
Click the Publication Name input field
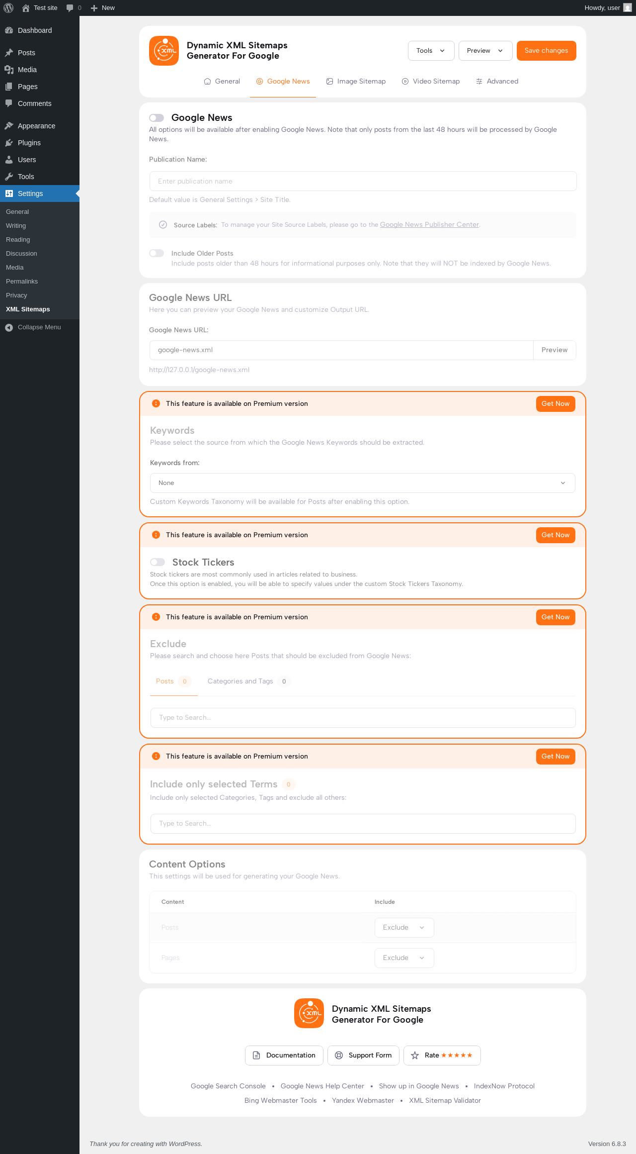363,181
